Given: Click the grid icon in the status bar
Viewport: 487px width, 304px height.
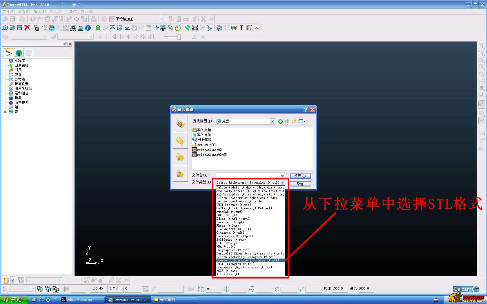Looking at the screenshot, I should click(66, 289).
